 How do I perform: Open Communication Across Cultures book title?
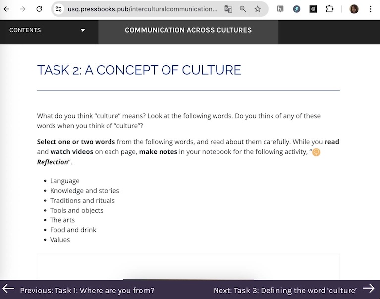[188, 30]
